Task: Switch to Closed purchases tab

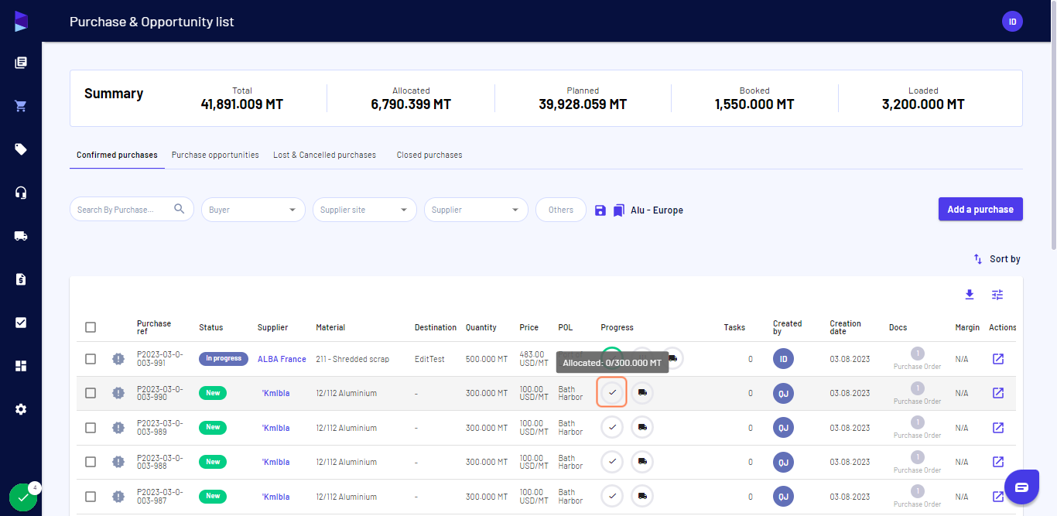Action: tap(429, 155)
